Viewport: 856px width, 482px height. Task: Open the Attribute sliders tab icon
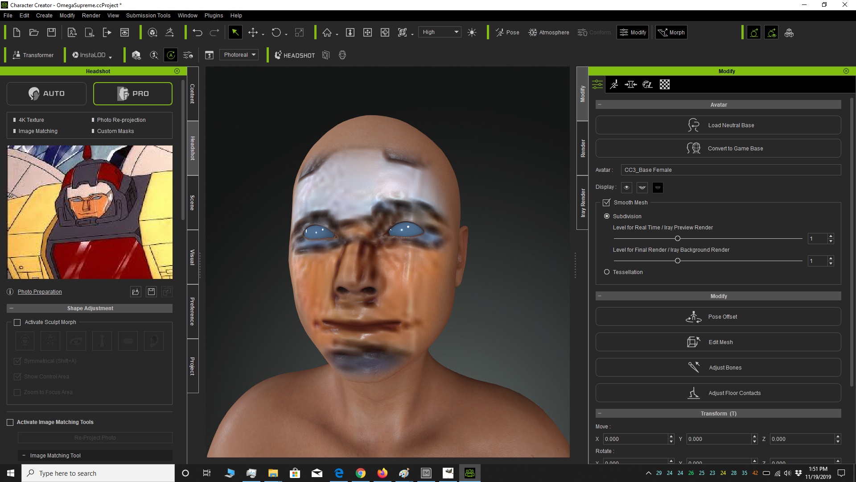tap(597, 84)
